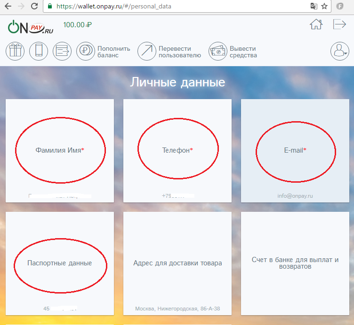The width and height of the screenshot is (354, 325).
Task: Open 'Адрес для доставки товара' tile
Action: point(177,263)
